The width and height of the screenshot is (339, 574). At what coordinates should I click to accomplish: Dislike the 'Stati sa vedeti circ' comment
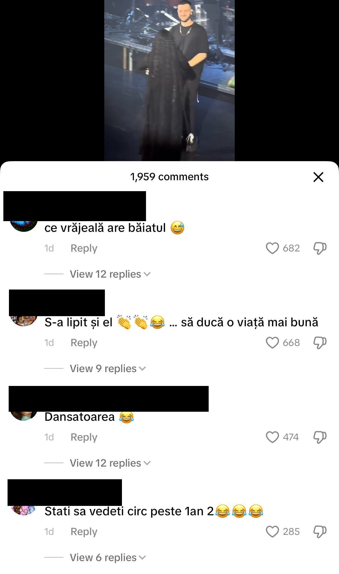click(x=320, y=532)
